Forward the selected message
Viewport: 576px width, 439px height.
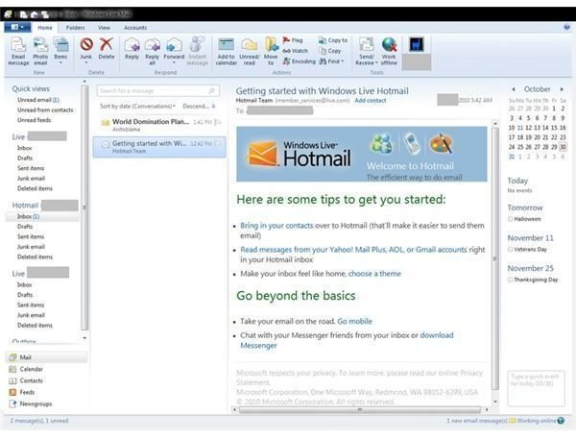(x=174, y=50)
